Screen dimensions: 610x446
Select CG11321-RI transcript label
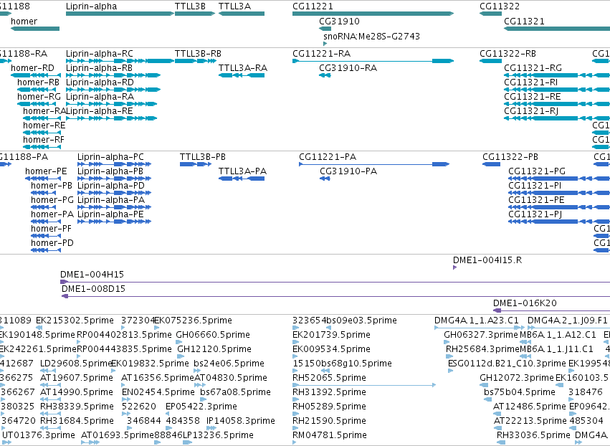[530, 82]
